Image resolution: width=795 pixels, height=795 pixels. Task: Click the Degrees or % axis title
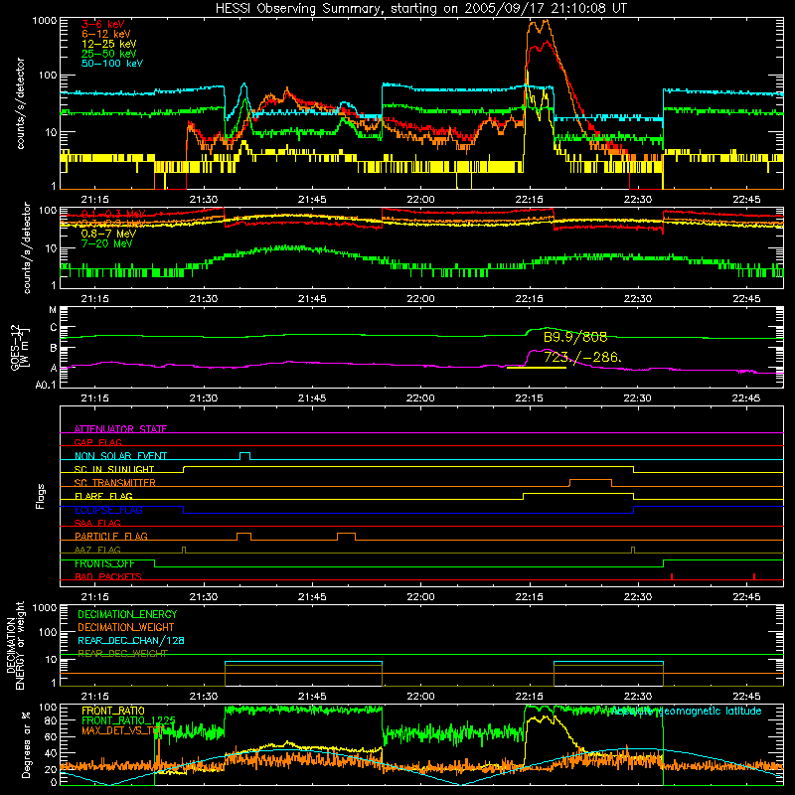click(x=26, y=744)
